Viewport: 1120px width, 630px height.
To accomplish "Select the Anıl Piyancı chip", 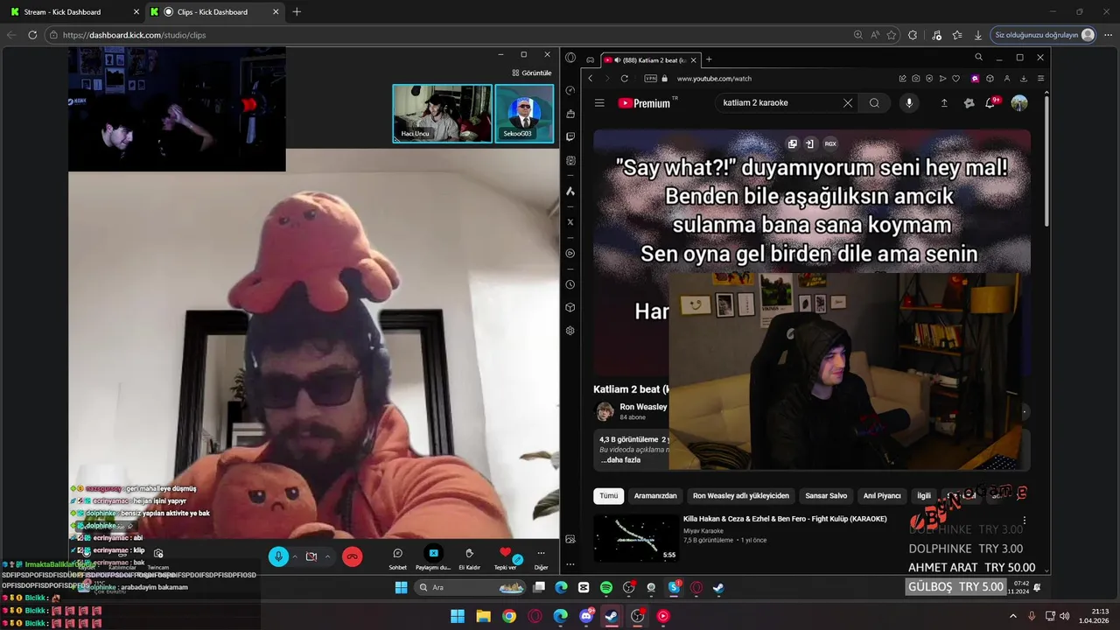I will point(882,495).
